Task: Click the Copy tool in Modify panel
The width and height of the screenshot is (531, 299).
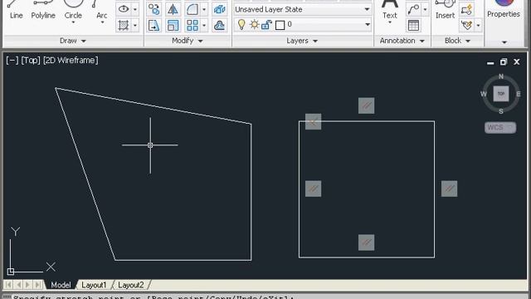Action: click(154, 9)
